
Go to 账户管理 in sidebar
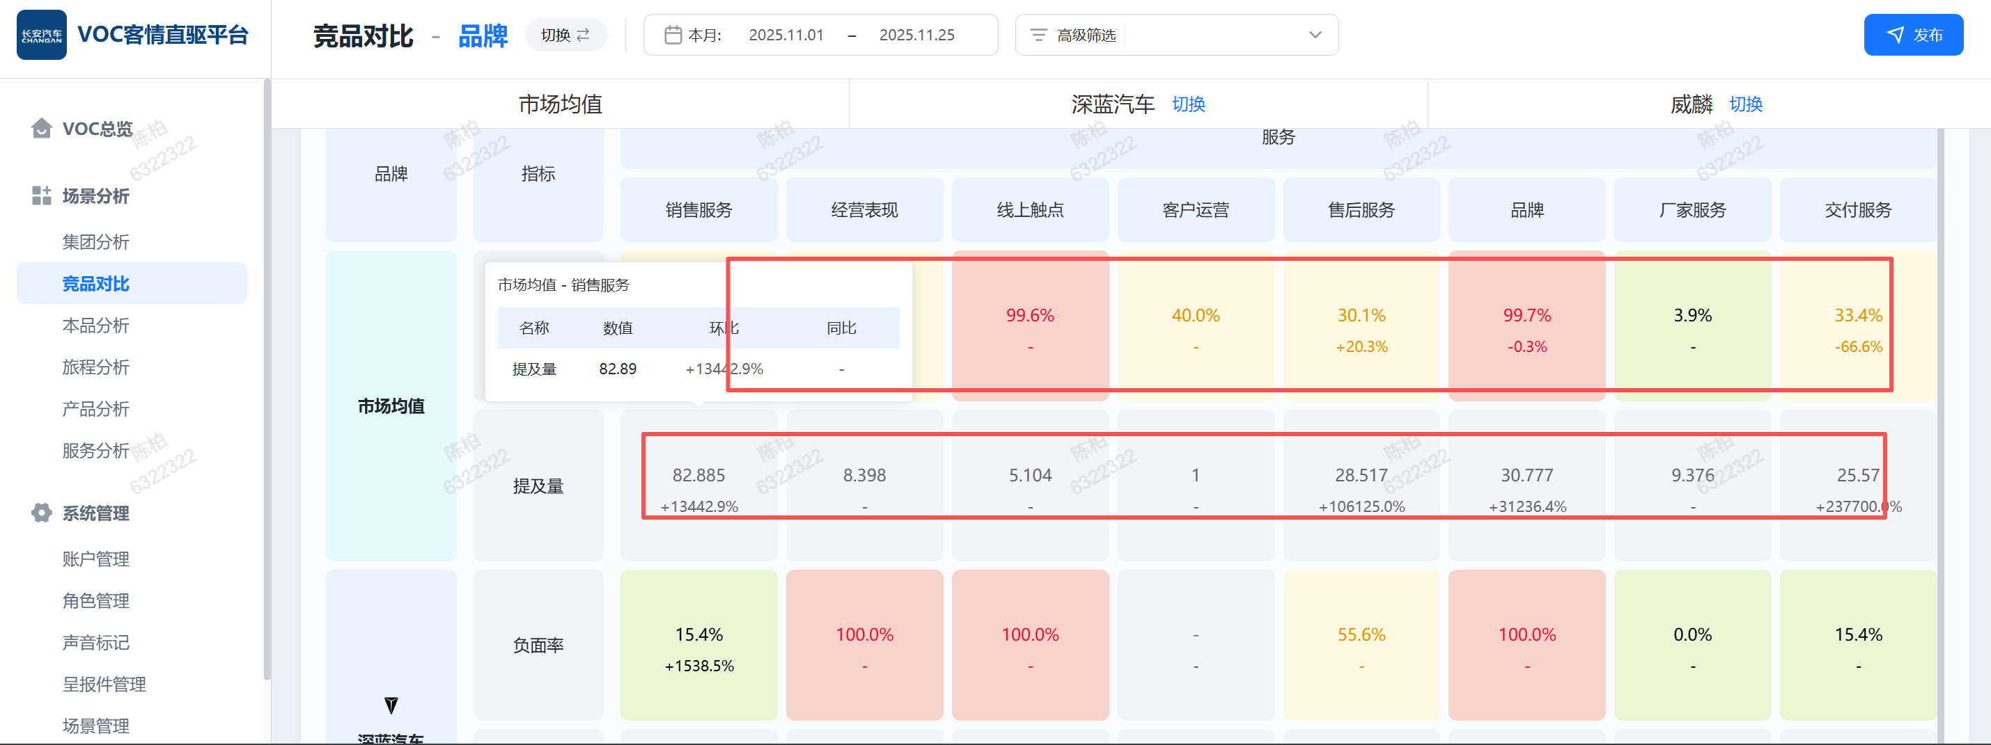(x=96, y=558)
